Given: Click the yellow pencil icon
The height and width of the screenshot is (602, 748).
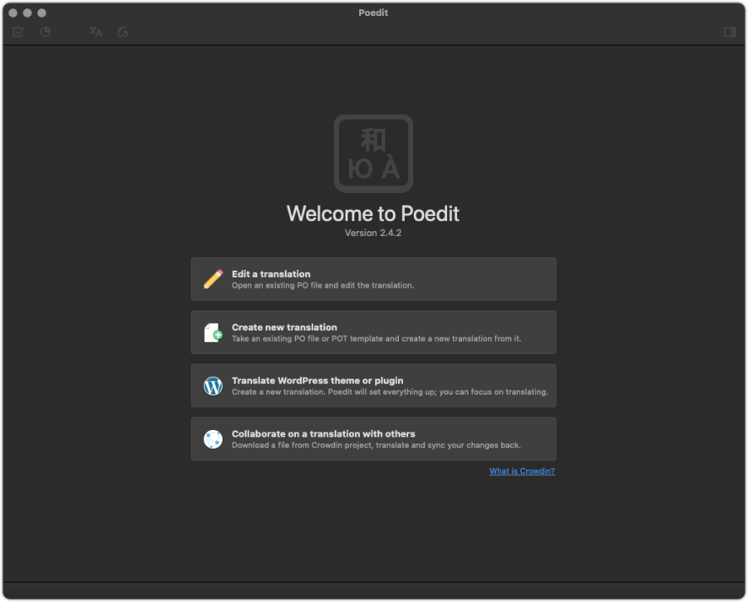Looking at the screenshot, I should (214, 279).
